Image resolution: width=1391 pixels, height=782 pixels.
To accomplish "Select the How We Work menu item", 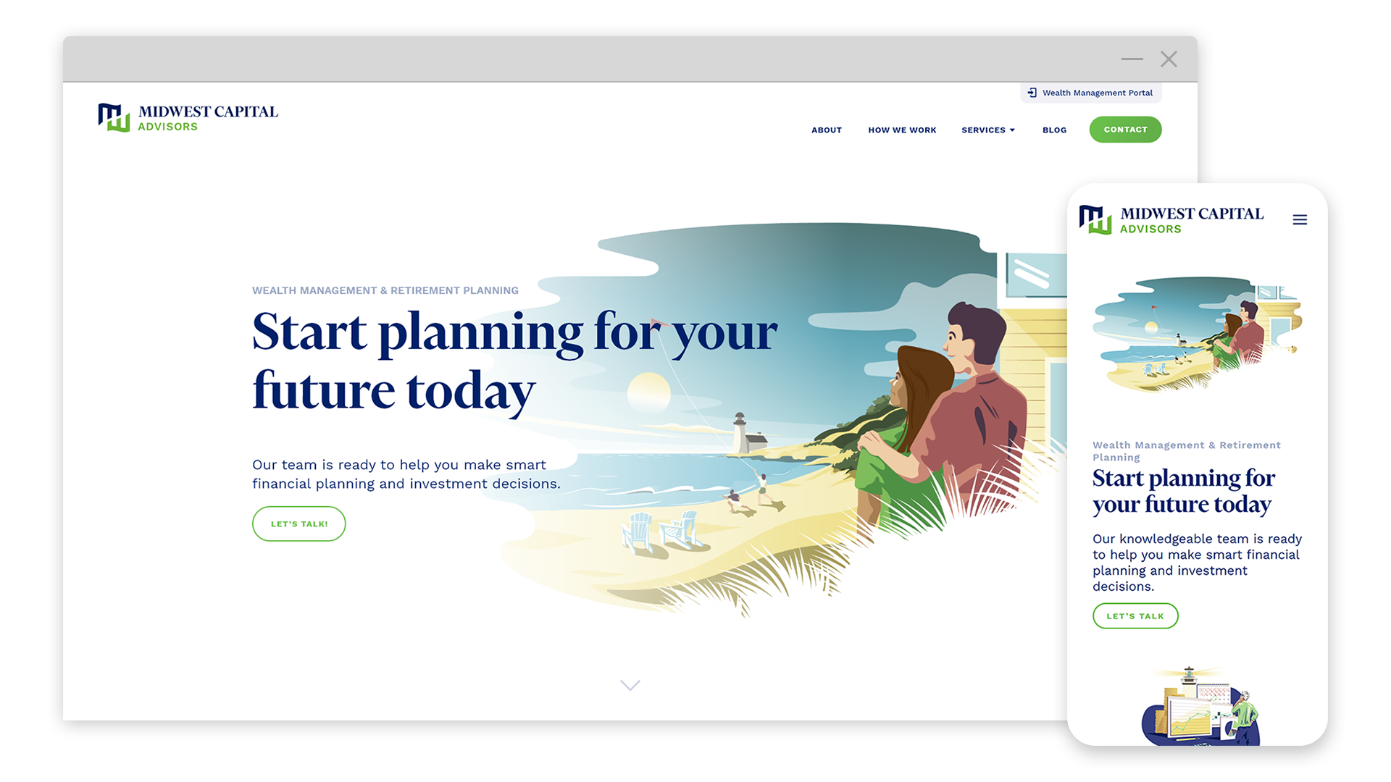I will click(x=902, y=129).
